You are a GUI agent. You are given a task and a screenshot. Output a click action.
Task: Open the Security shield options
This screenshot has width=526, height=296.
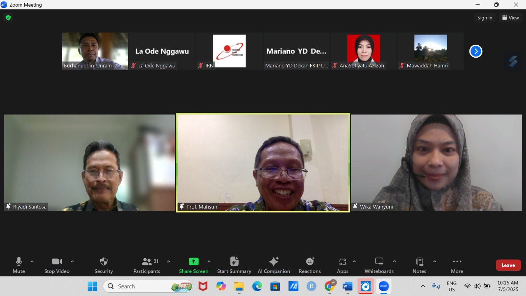click(x=104, y=265)
